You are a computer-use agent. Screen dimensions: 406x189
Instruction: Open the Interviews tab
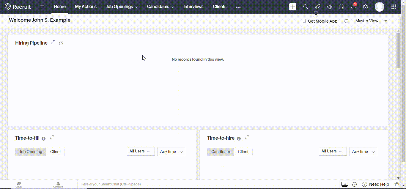(x=193, y=7)
